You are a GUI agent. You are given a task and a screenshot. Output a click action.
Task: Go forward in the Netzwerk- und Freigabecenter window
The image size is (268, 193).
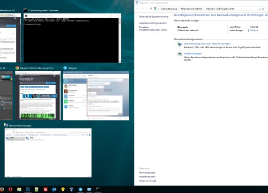coord(143,9)
